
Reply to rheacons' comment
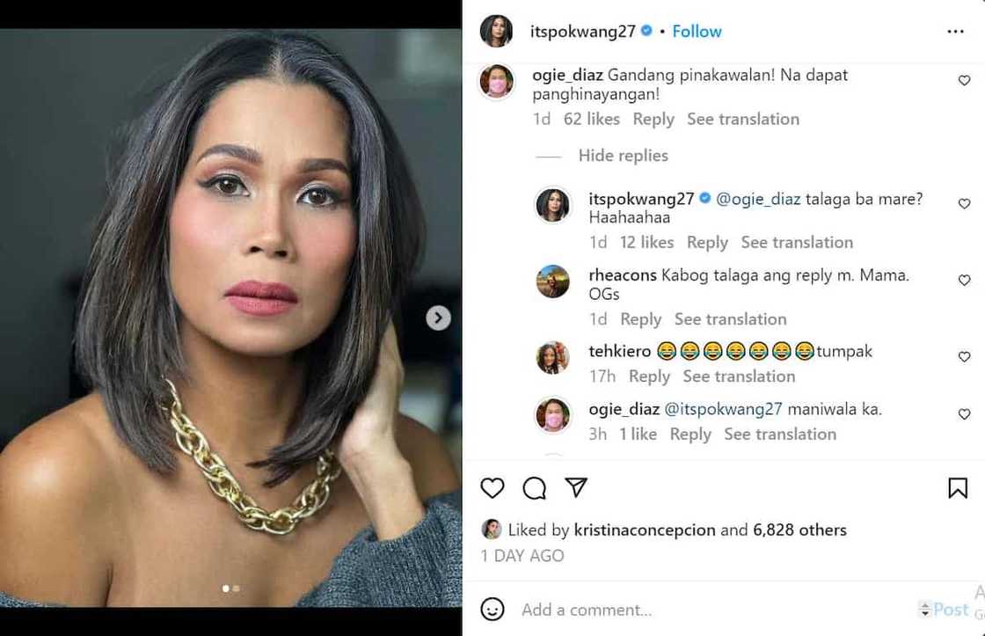coord(640,319)
